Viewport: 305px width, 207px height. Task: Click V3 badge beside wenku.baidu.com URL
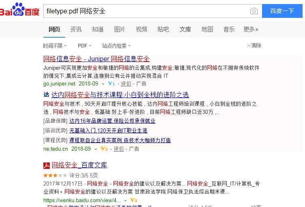pos(134,200)
